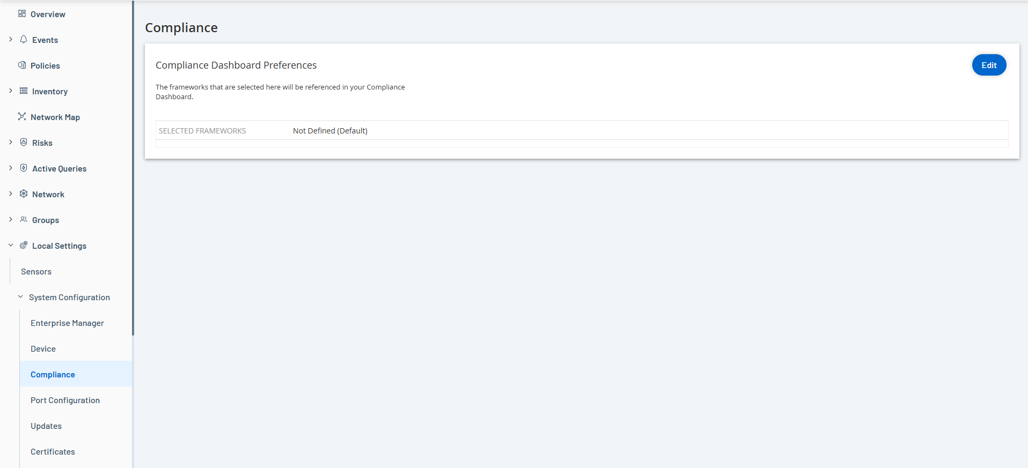The width and height of the screenshot is (1028, 468).
Task: Click the Overview grid icon
Action: coord(22,13)
